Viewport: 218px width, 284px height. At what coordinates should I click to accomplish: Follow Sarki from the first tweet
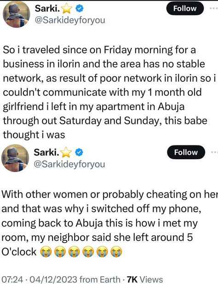pyautogui.click(x=185, y=8)
